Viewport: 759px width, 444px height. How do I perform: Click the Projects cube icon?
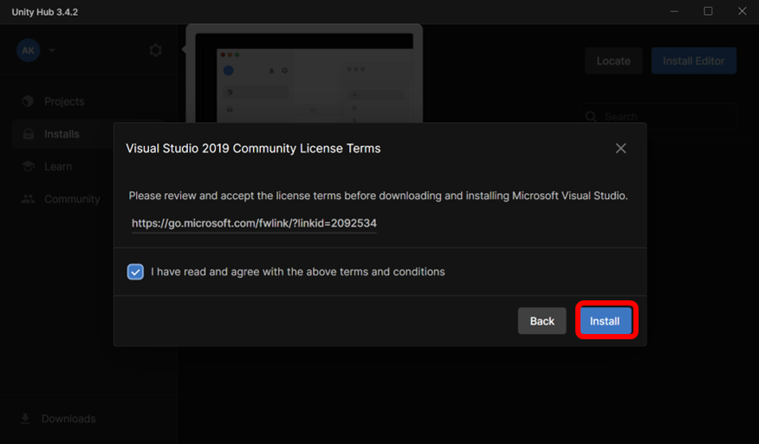tap(28, 101)
